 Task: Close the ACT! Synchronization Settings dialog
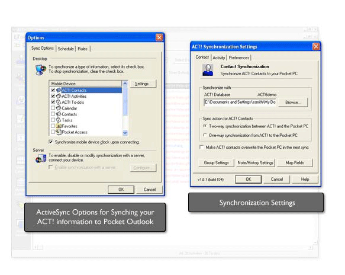pyautogui.click(x=316, y=46)
